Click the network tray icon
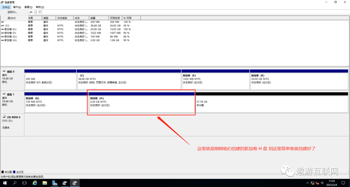 [x=312, y=183]
